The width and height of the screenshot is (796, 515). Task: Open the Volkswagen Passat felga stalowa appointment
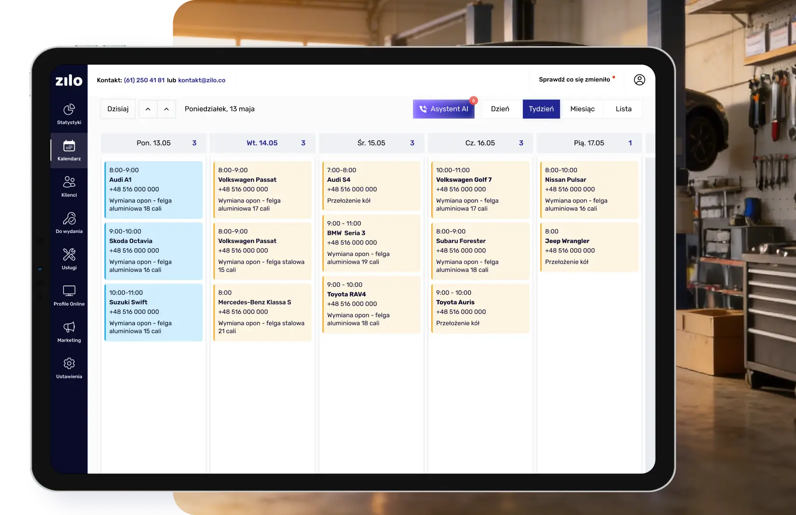click(x=262, y=251)
